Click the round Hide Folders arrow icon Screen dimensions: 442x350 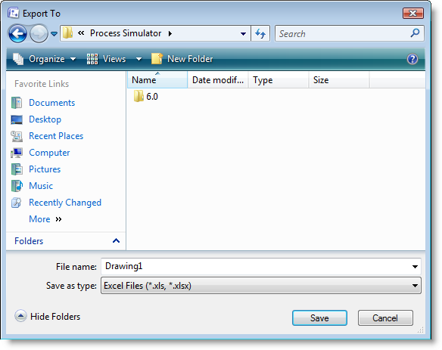pos(20,316)
